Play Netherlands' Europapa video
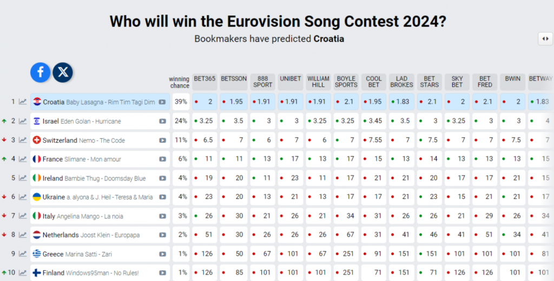 [162, 235]
